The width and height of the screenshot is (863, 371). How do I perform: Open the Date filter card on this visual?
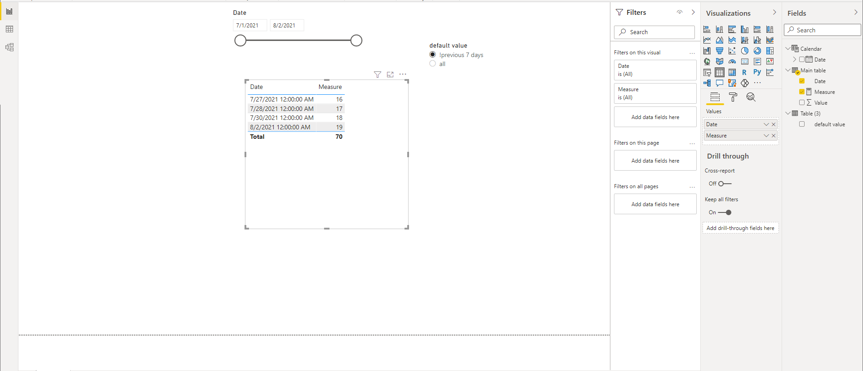click(x=655, y=70)
